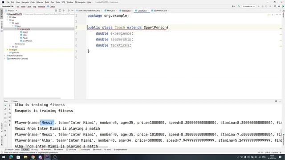The width and height of the screenshot is (285, 160).
Task: Open the DB Navigator menu
Action: click(x=80, y=2)
